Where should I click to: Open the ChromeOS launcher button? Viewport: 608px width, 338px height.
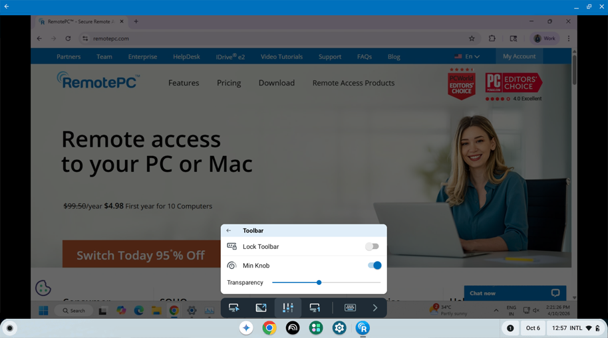pos(10,328)
